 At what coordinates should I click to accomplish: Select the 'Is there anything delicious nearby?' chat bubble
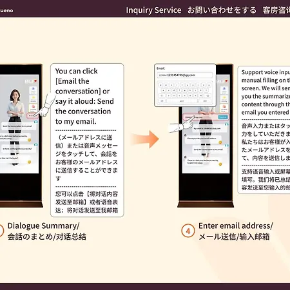(18, 149)
